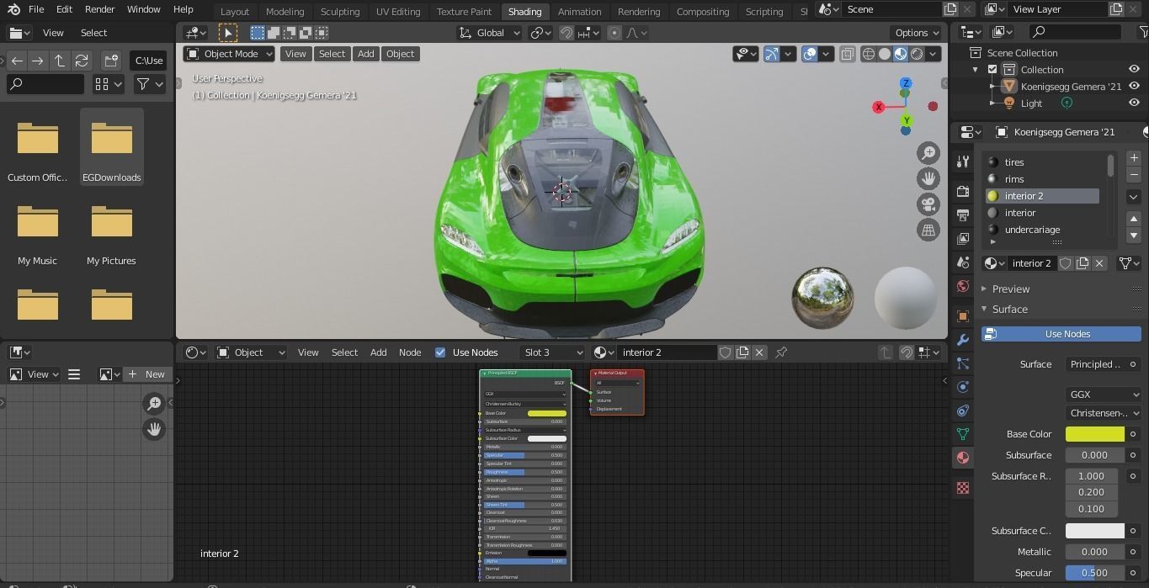
Task: Toggle fake user shield in node editor header
Action: coord(726,352)
